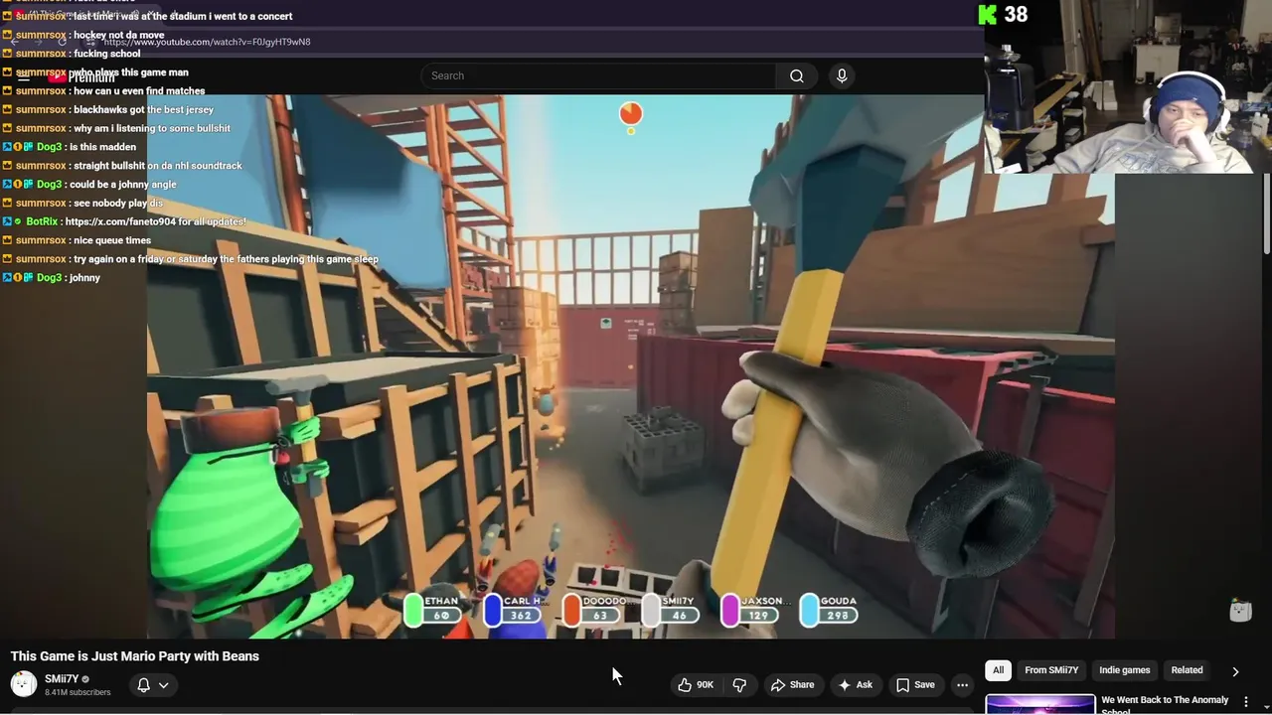Click the video player to pause

[x=630, y=365]
